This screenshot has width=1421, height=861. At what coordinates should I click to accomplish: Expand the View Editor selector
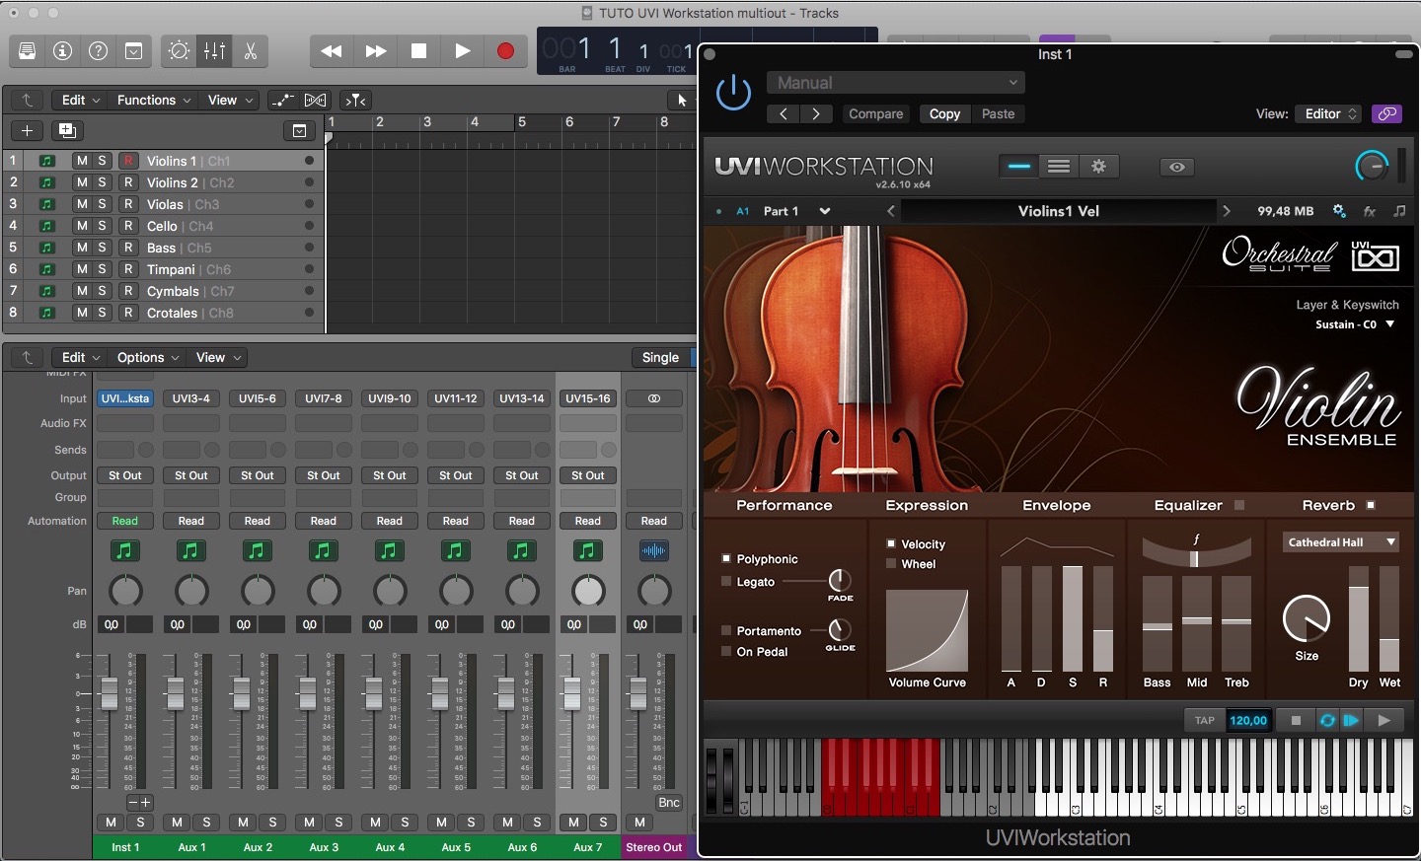tap(1328, 114)
